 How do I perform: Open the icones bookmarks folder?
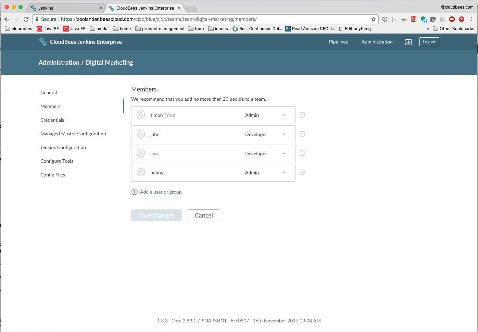point(218,29)
